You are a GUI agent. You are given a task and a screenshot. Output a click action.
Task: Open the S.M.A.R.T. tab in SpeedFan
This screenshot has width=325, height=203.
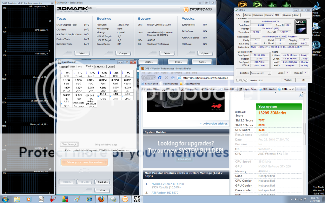pos(100,67)
